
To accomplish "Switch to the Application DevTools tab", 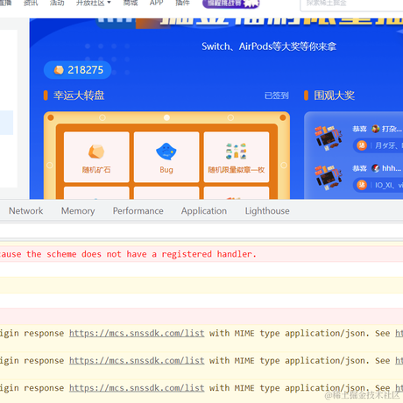I will click(x=204, y=211).
